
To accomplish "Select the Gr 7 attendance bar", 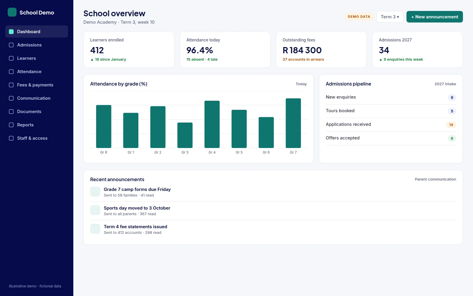I will coord(293,123).
